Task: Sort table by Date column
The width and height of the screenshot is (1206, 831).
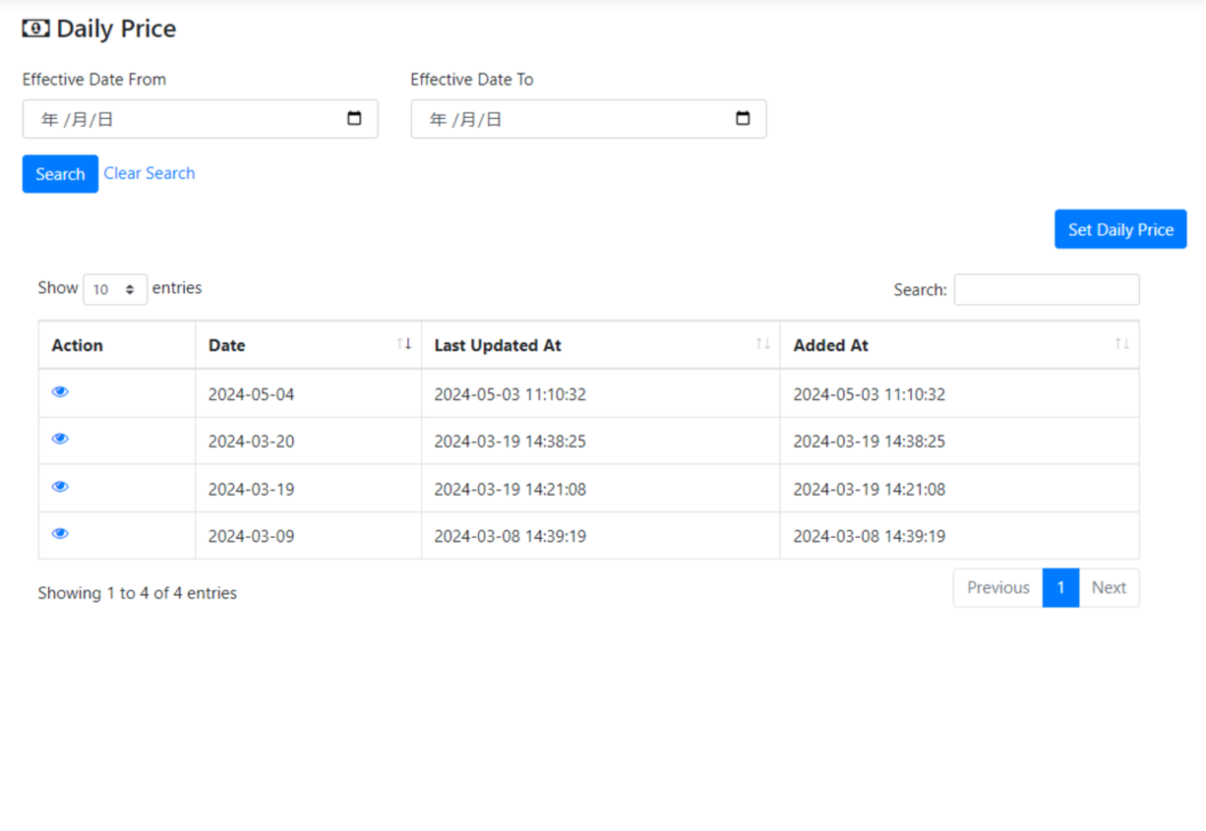Action: (x=308, y=345)
